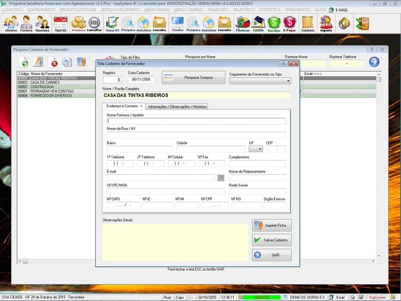
Task: Click the CEP input field
Action: click(x=276, y=149)
